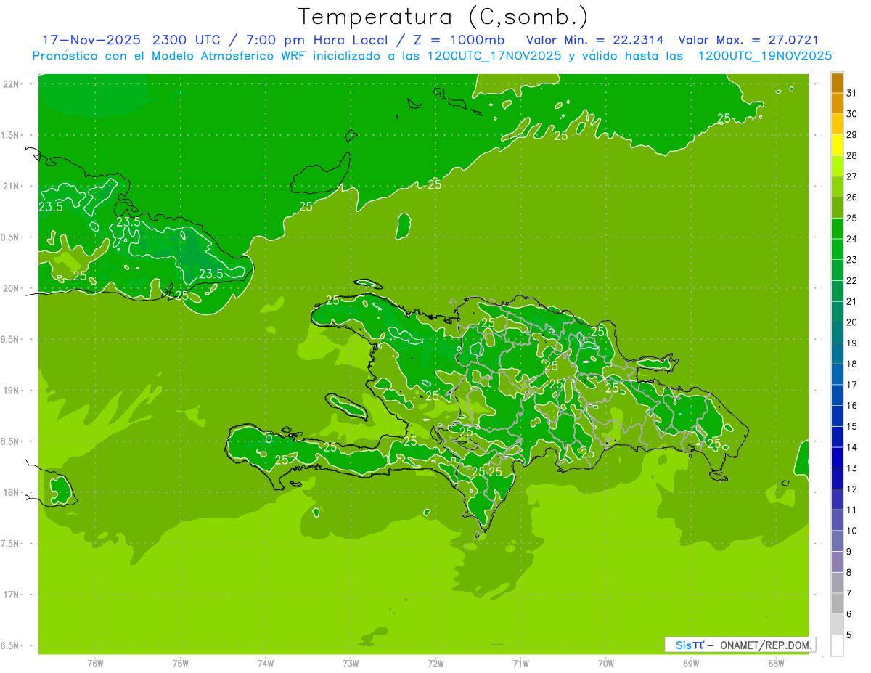This screenshot has height=673, width=871.
Task: Click the color scale value 5
Action: [849, 635]
